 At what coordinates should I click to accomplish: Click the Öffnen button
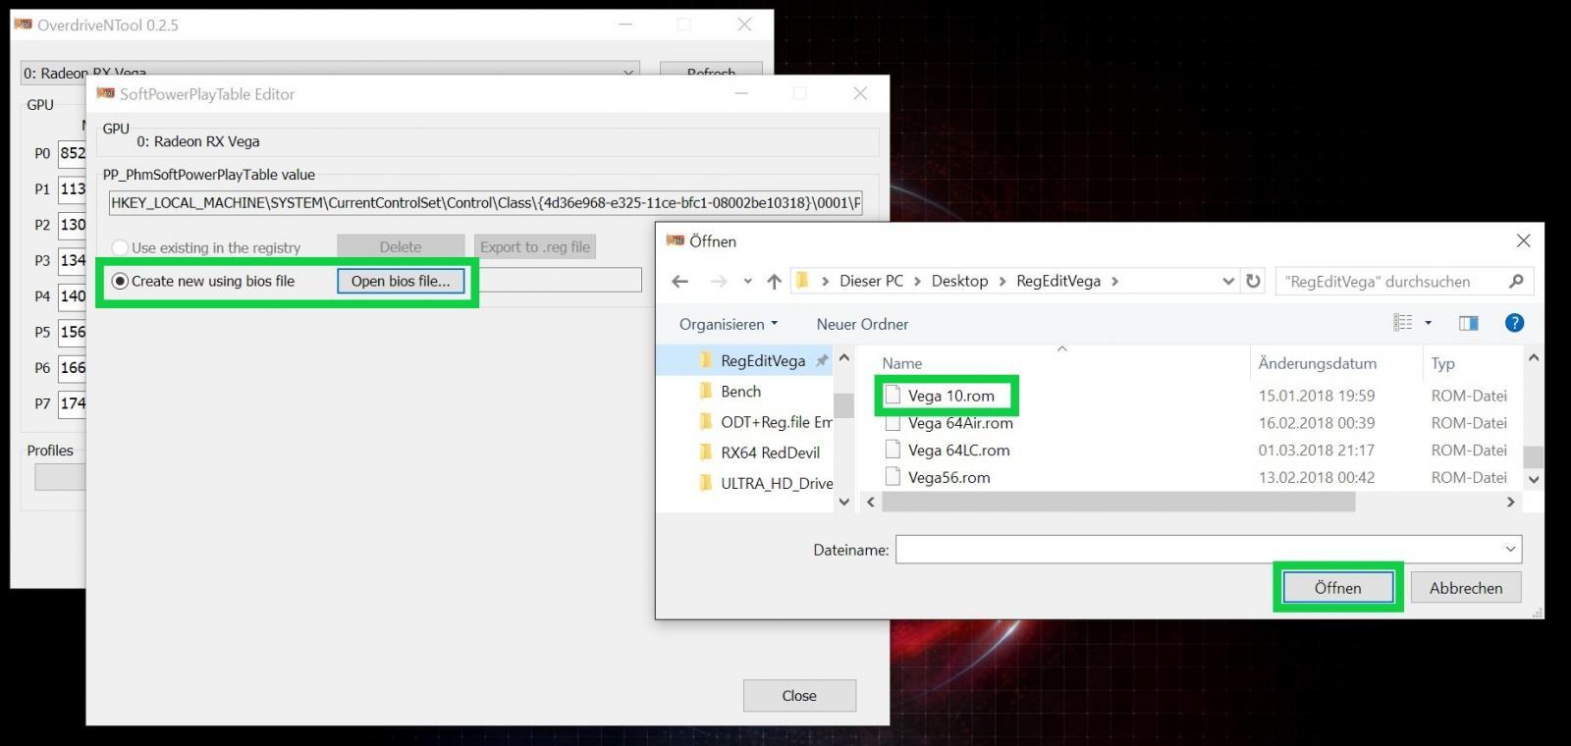(x=1337, y=588)
